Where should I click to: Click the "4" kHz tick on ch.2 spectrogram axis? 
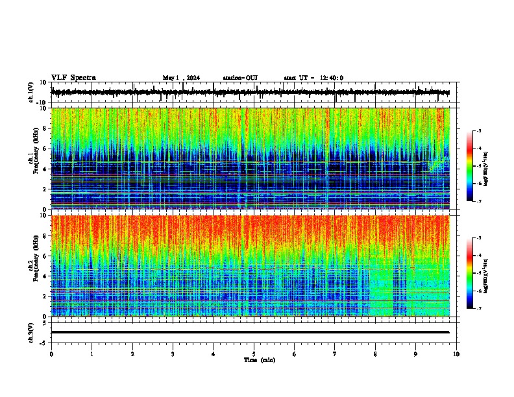(x=45, y=276)
